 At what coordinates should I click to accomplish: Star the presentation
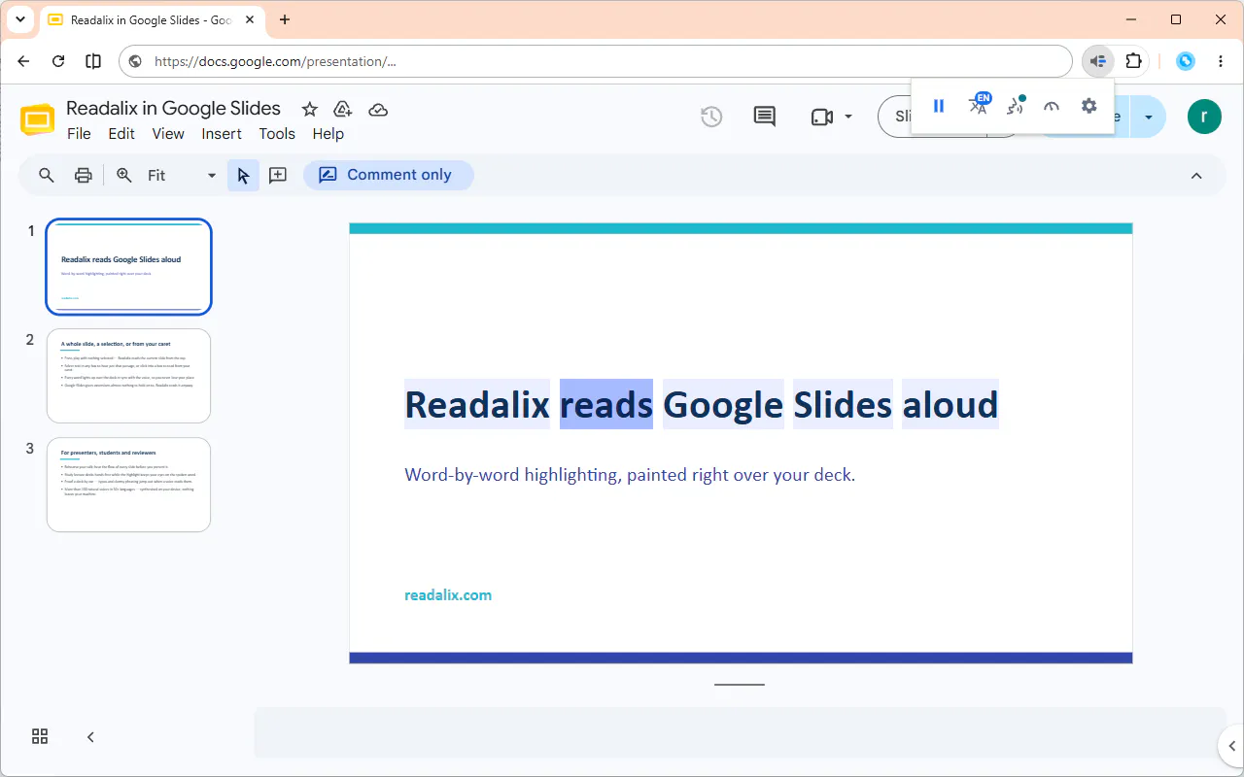click(309, 110)
